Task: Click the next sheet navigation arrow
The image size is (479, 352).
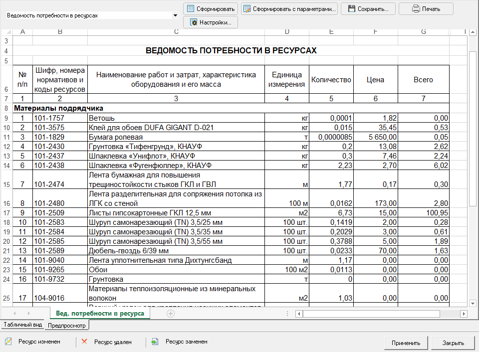Action: [29, 313]
